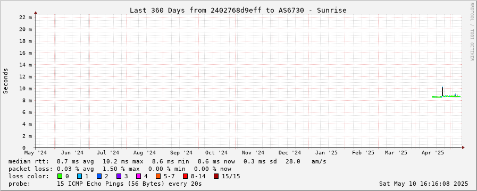The image size is (477, 191).
Task: Click the orange 5-7 loss swatch
Action: 158,176
